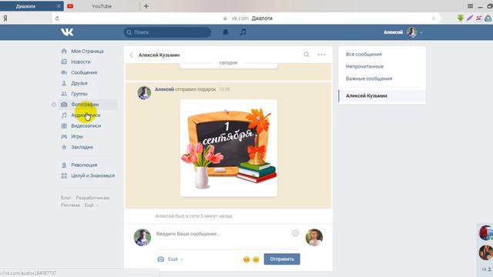Open own avatar left of input
Viewport: 493px width, 277px height.
point(142,237)
